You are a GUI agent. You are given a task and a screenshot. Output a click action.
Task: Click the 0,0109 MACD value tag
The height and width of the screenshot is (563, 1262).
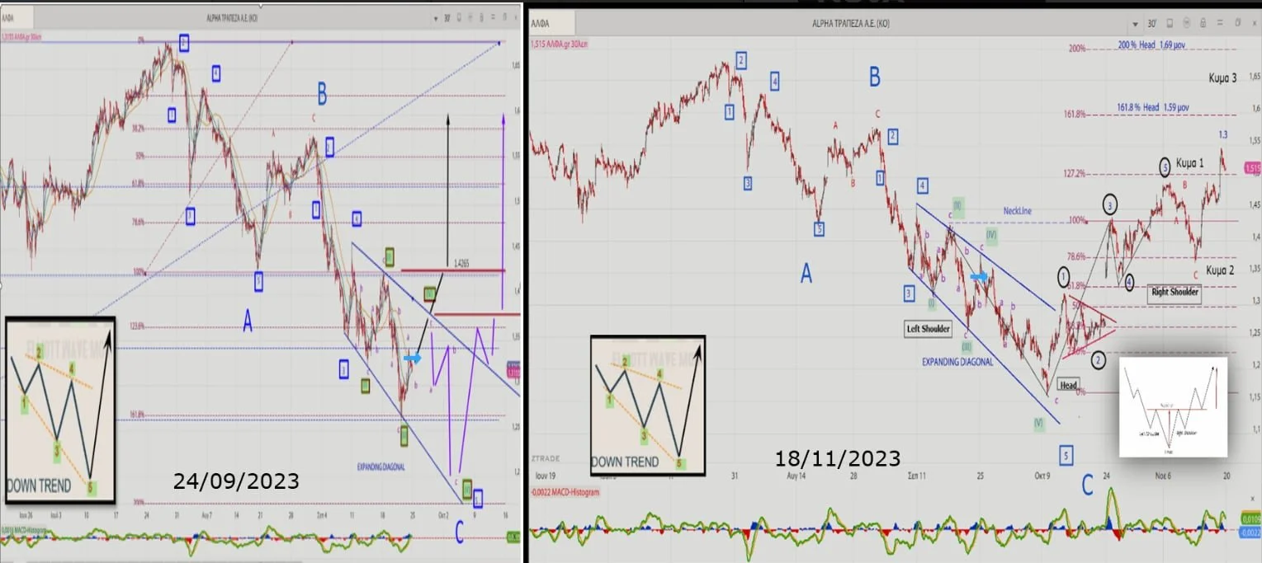tap(1251, 518)
